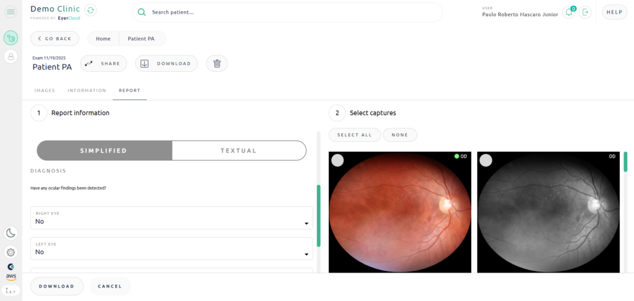Image resolution: width=634 pixels, height=301 pixels.
Task: Click the Select All captures button
Action: [x=355, y=135]
